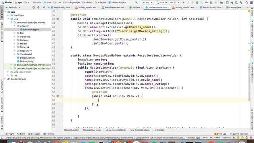Expand the Database package
The height and width of the screenshot is (143, 254).
[x=15, y=37]
